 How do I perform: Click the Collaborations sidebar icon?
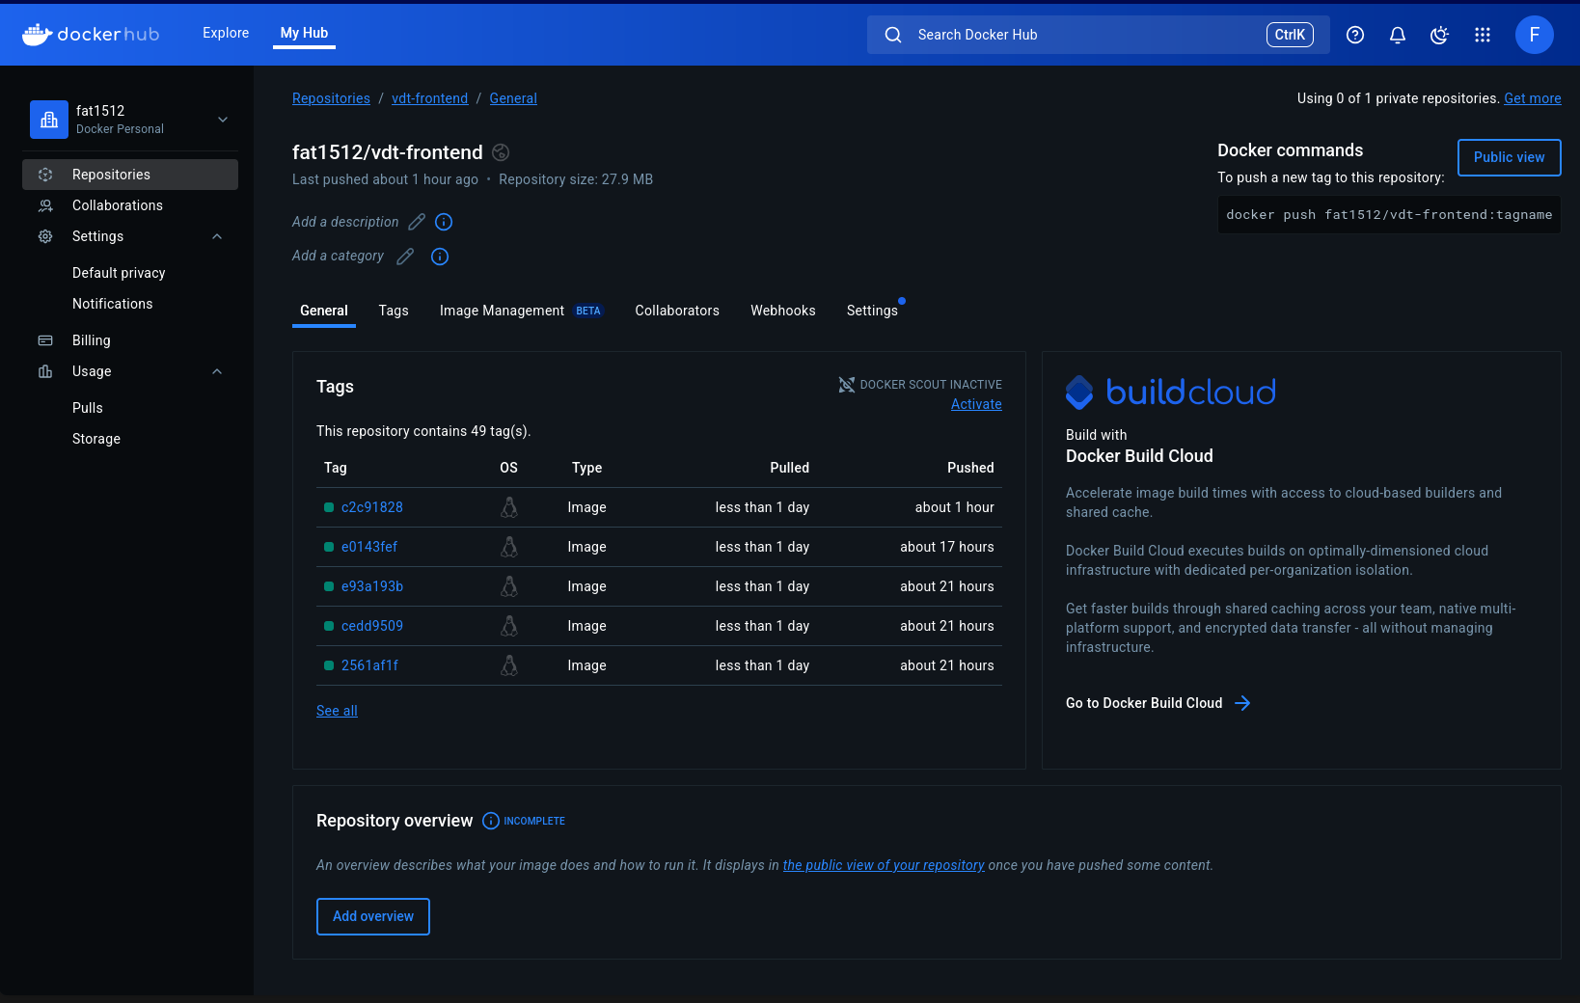(x=45, y=205)
